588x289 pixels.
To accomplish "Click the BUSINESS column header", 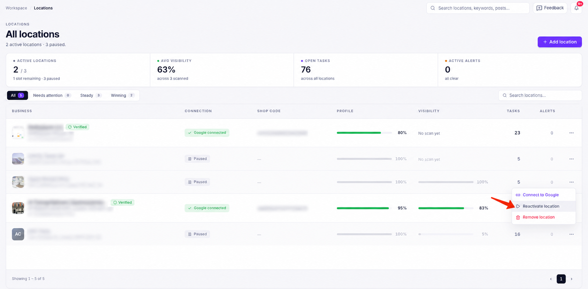I will 22,111.
